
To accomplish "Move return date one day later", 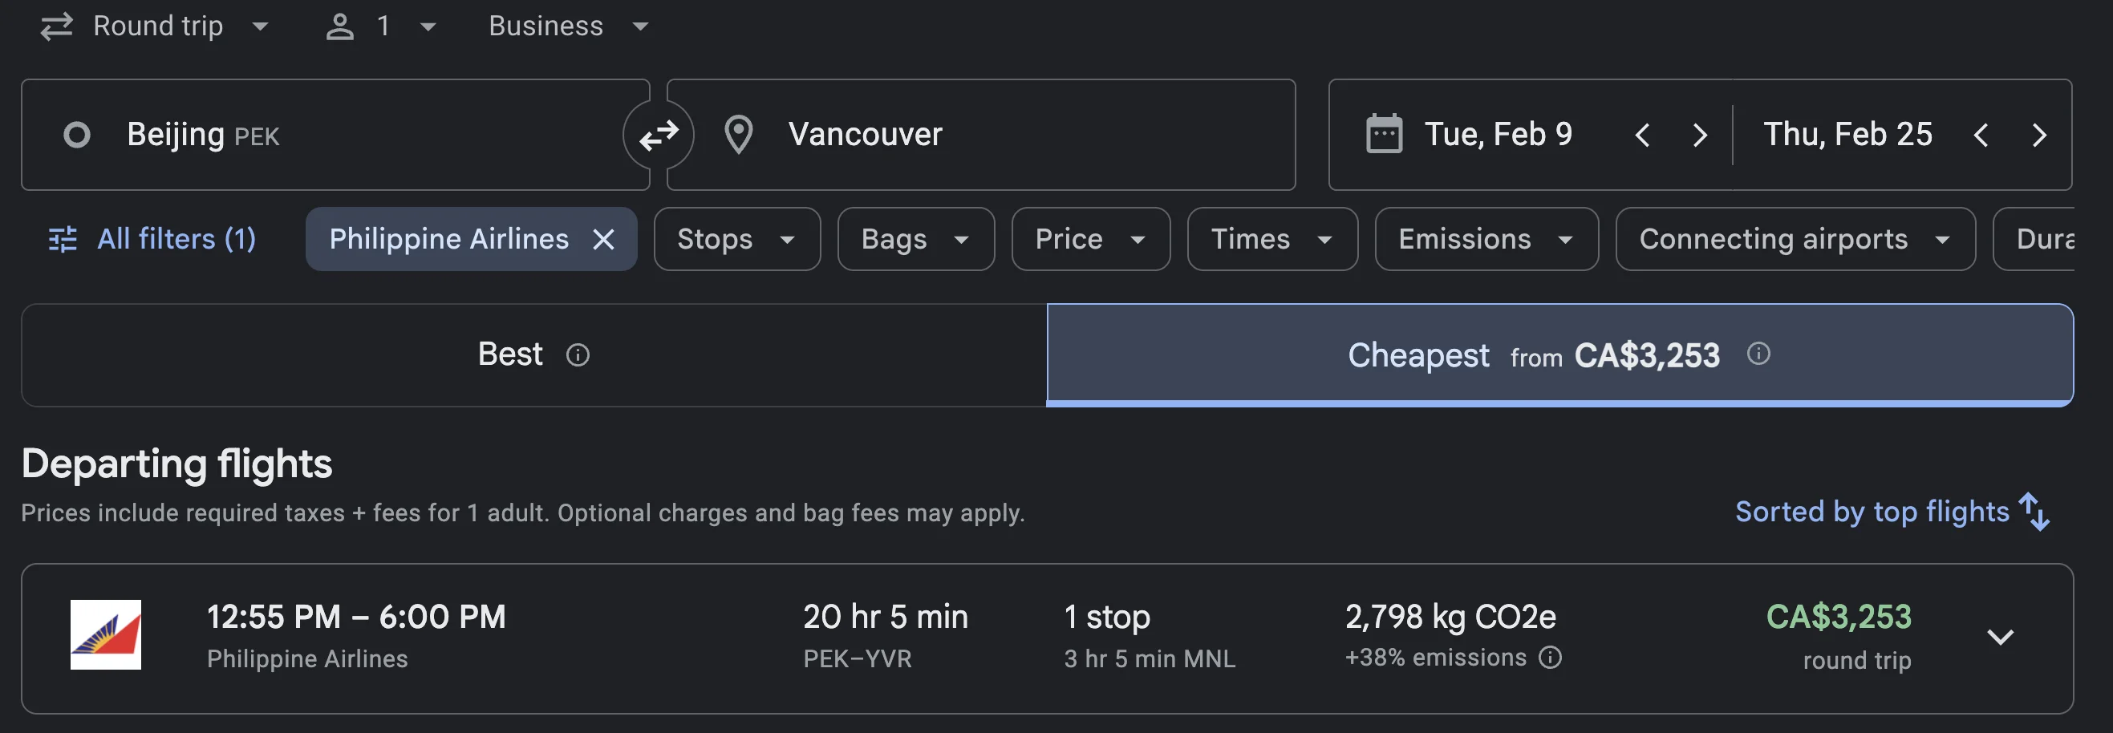I will coord(2039,135).
